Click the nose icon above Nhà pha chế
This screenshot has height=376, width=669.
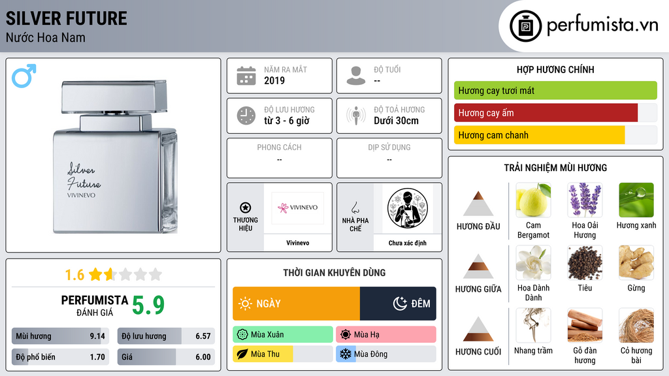[355, 208]
